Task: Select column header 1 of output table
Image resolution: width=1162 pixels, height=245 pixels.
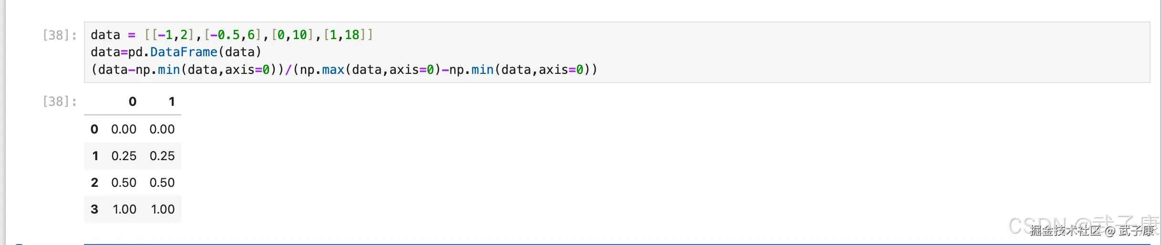Action: pyautogui.click(x=172, y=102)
